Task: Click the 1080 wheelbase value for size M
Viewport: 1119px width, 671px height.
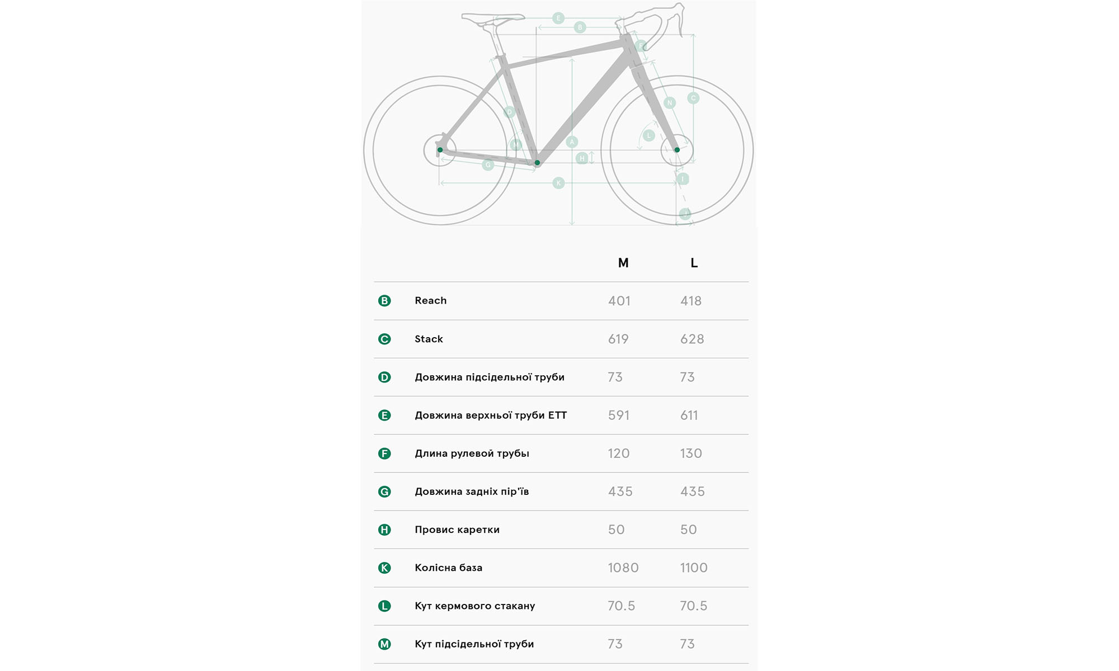Action: pyautogui.click(x=623, y=568)
